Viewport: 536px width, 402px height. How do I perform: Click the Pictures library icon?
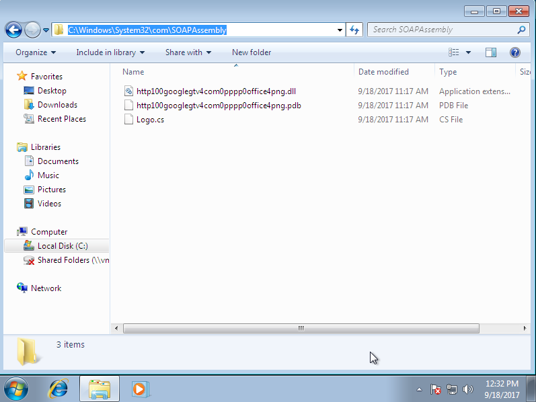click(x=29, y=190)
